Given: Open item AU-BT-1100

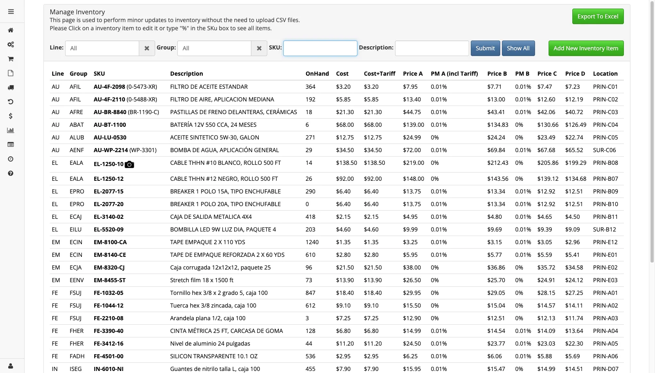Looking at the screenshot, I should 110,125.
